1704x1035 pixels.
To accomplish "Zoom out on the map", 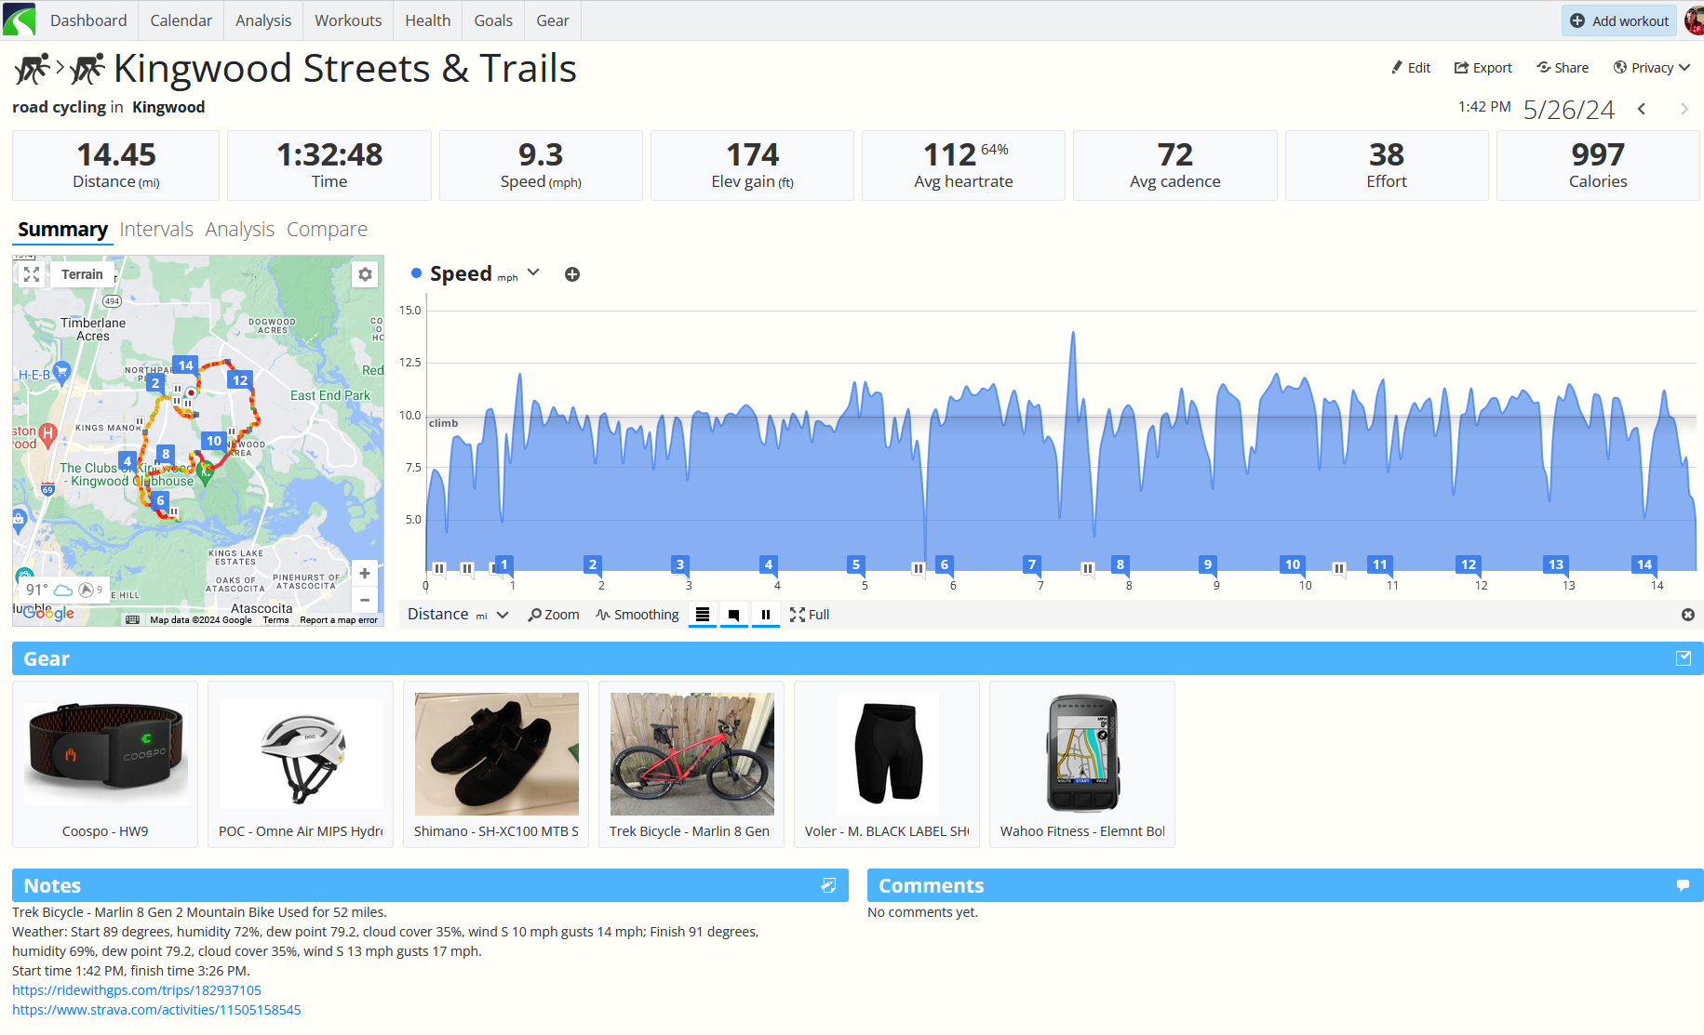I will 365,600.
